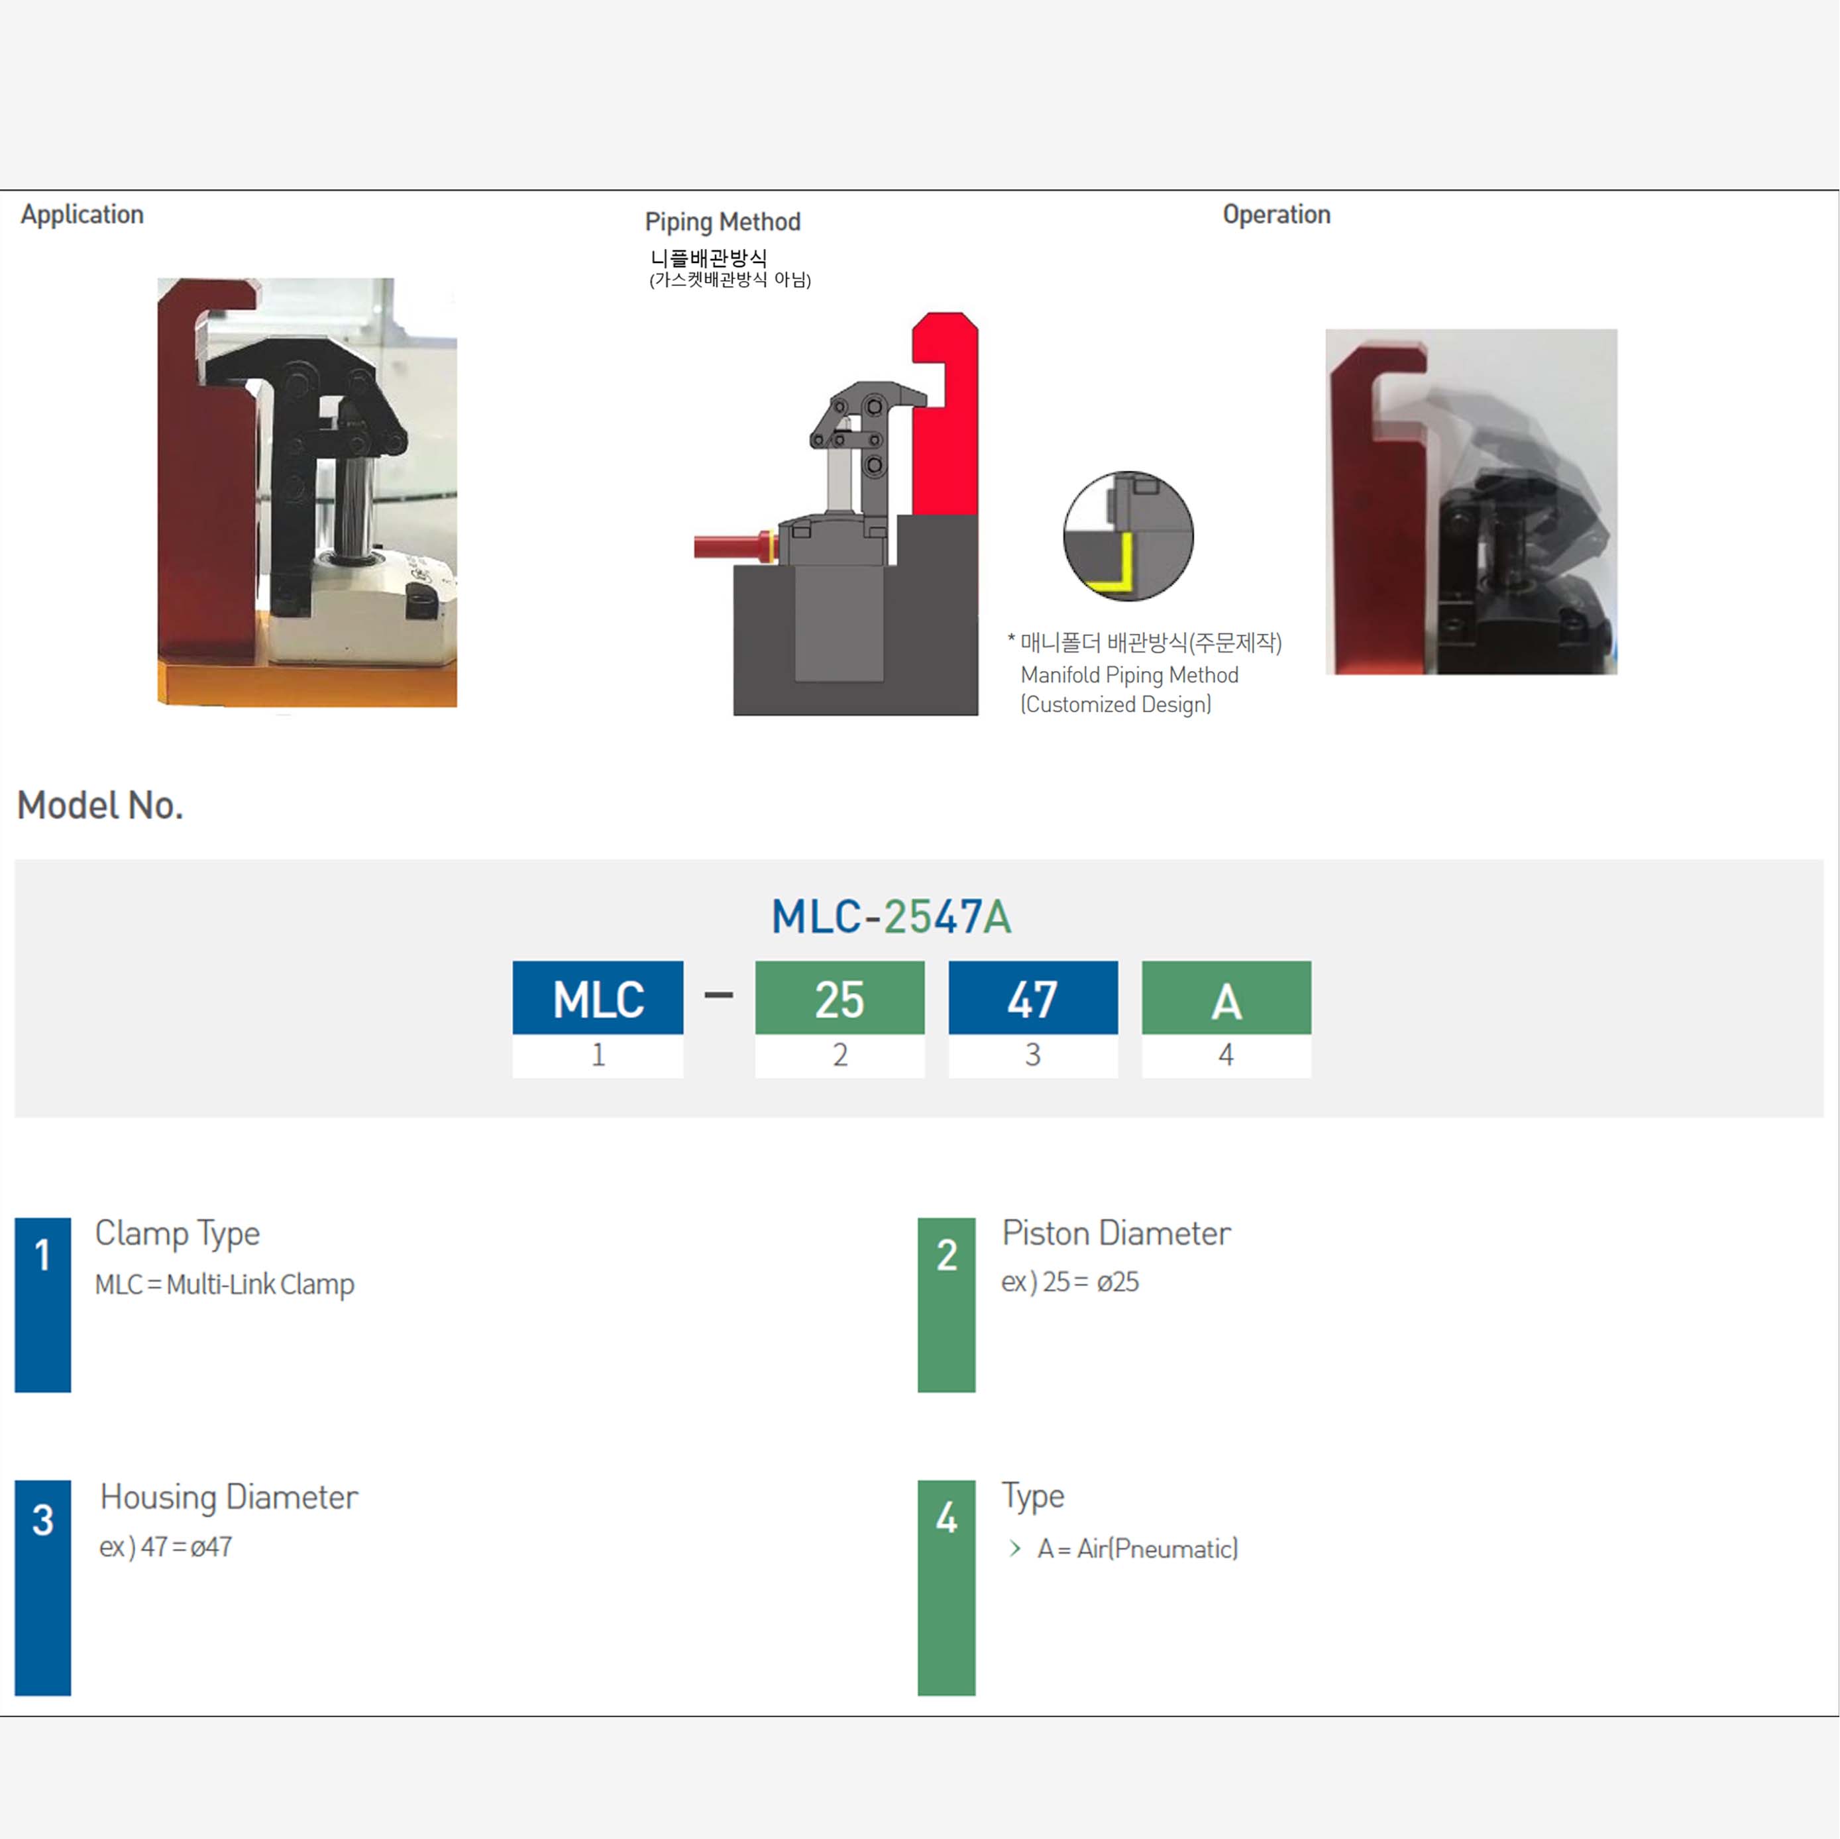Click the MLC = Multi-Link Clamp text

(x=225, y=1284)
